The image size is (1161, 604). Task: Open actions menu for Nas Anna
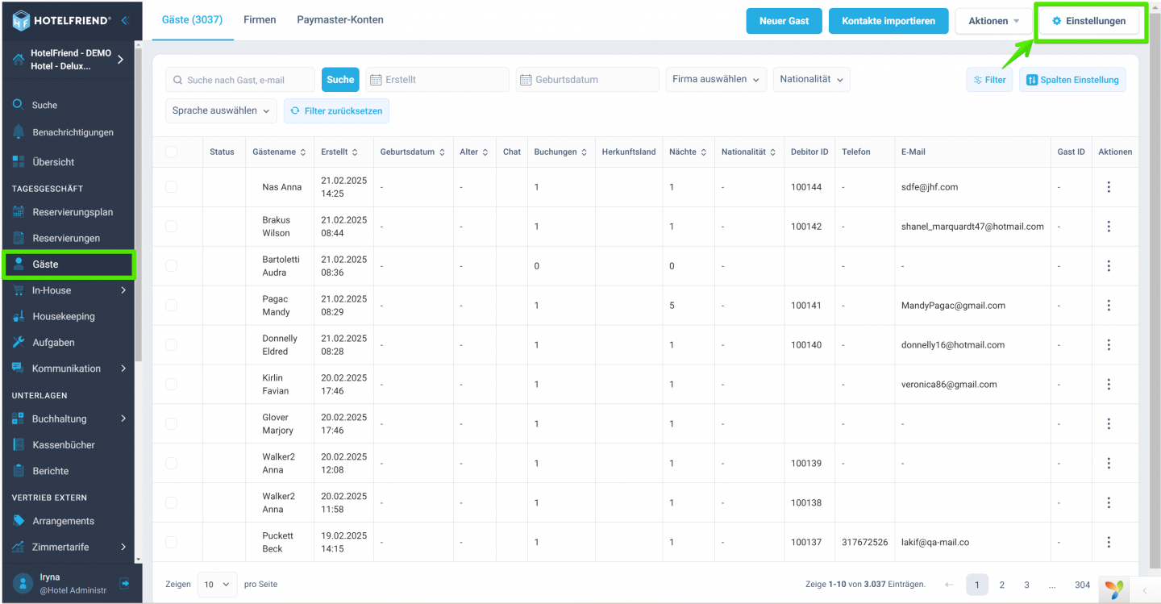[1109, 187]
